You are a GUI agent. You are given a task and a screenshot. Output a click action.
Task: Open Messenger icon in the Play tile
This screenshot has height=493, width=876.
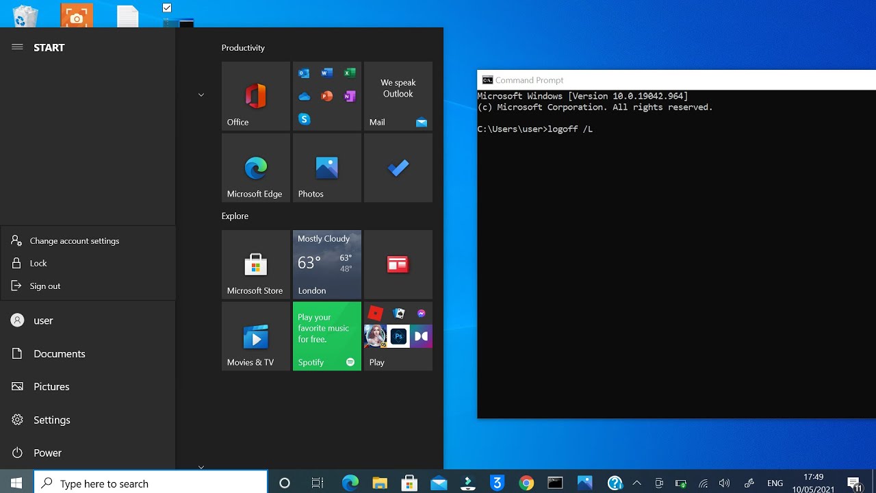pyautogui.click(x=422, y=314)
